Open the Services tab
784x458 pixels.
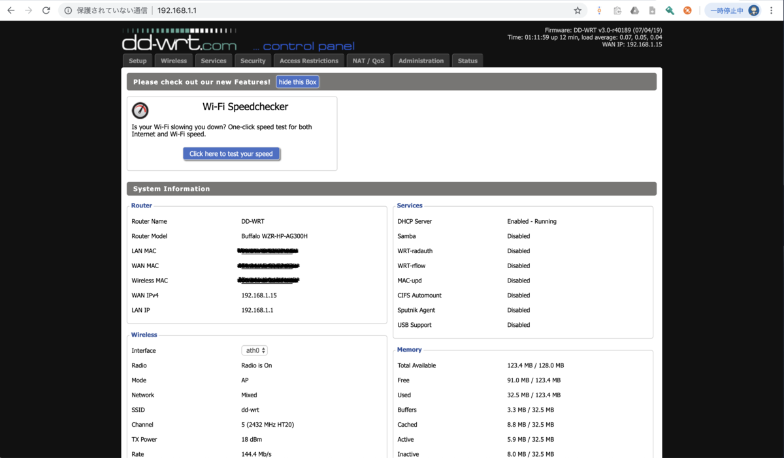[x=214, y=61]
